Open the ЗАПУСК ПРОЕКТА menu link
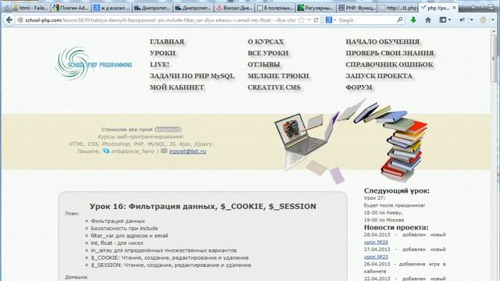This screenshot has height=281, width=500. point(379,76)
